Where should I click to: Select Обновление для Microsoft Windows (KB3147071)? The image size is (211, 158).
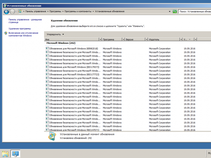click(74, 130)
